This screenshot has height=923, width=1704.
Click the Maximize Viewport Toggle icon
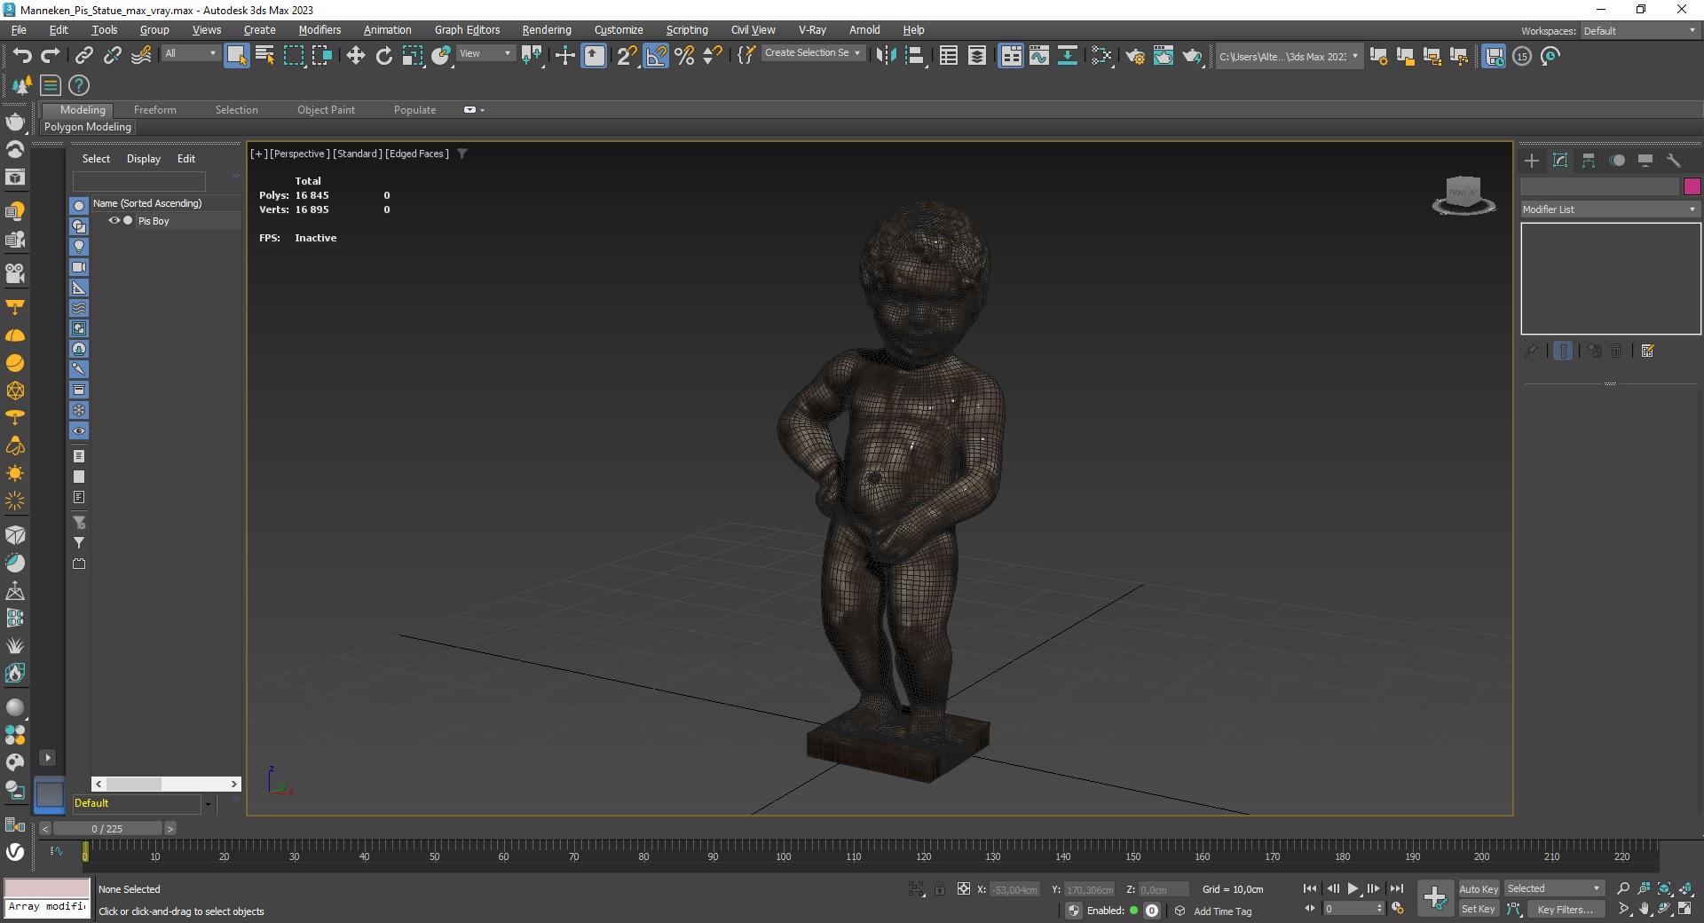point(1684,909)
